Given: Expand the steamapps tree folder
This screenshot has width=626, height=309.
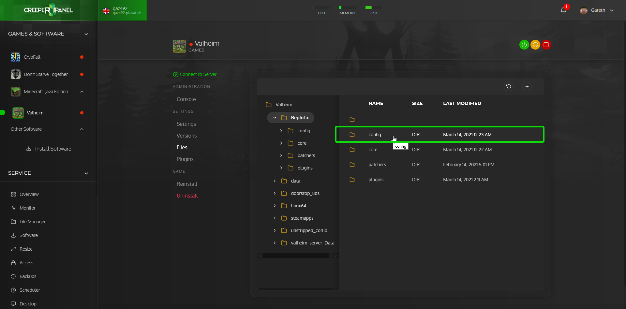Looking at the screenshot, I should pos(275,218).
